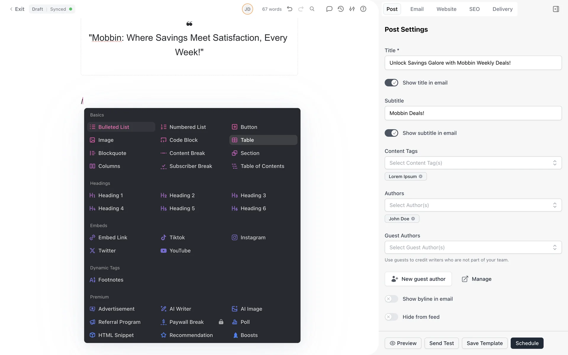
Task: Switch to the SEO tab
Action: coord(474,9)
